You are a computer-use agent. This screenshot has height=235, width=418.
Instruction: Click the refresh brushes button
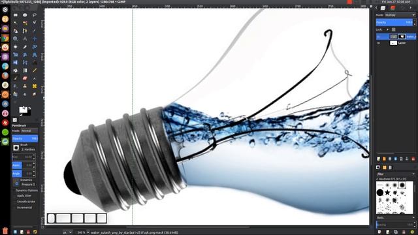412,232
